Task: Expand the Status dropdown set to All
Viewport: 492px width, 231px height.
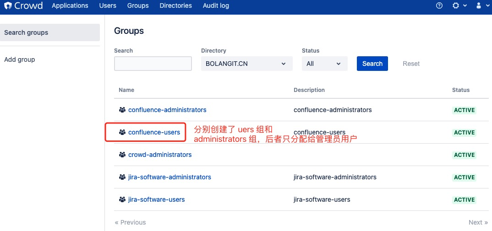Action: click(324, 64)
